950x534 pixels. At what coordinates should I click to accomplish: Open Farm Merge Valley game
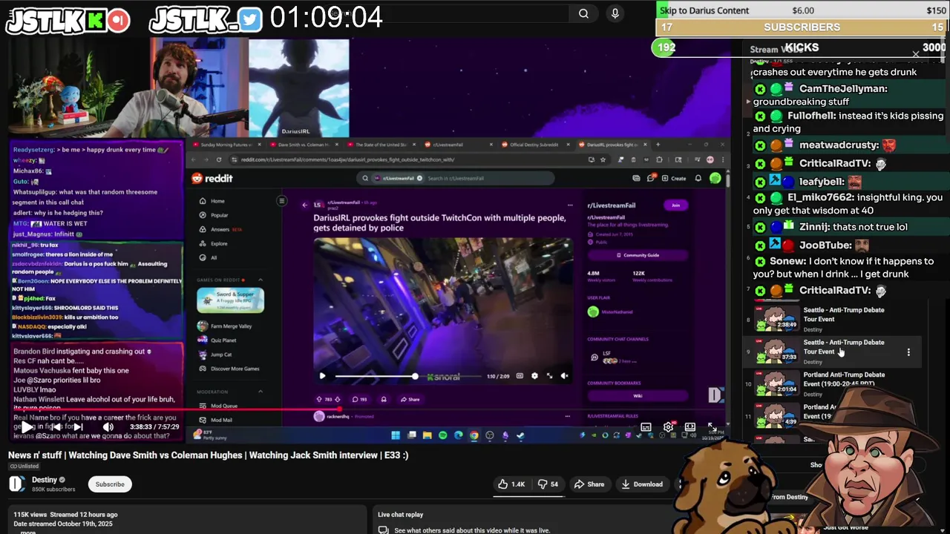(224, 326)
